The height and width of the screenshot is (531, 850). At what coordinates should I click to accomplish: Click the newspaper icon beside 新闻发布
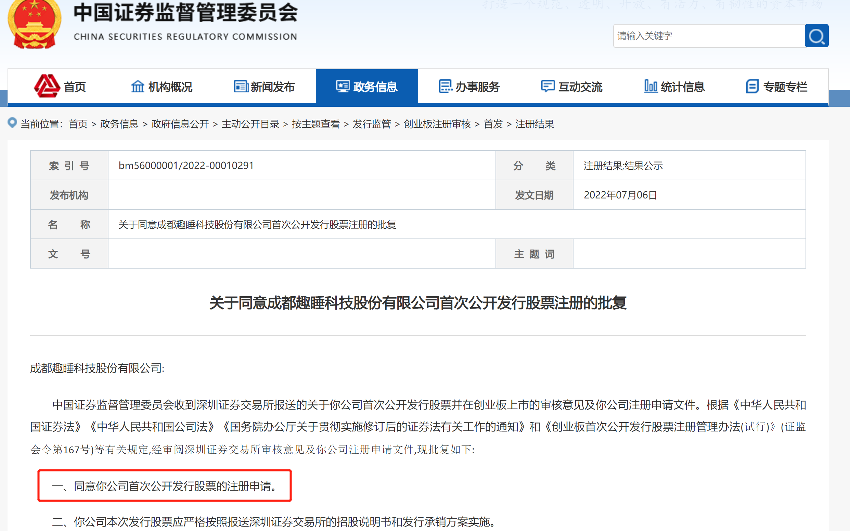point(241,87)
